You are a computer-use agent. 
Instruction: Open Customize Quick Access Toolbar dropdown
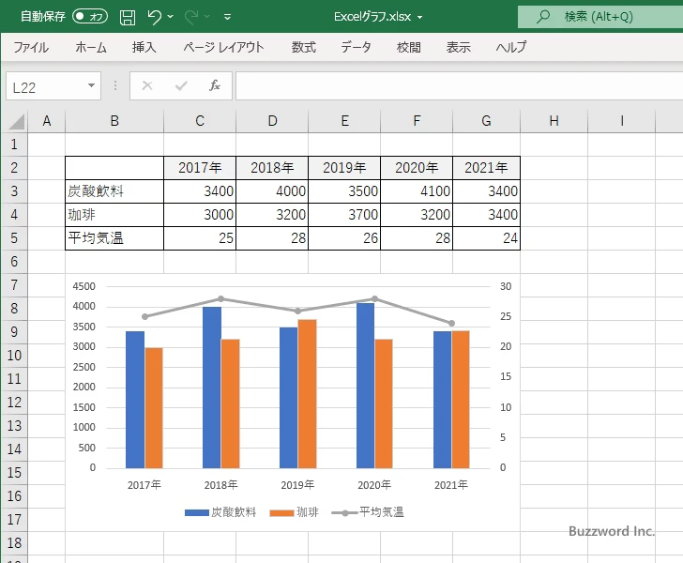(227, 17)
